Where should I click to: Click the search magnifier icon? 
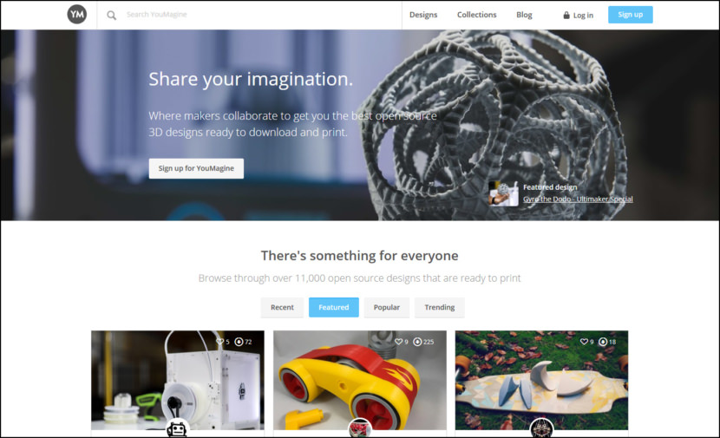112,15
